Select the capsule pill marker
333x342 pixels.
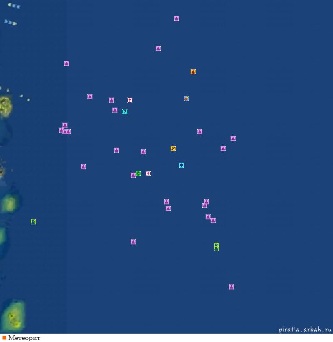coord(186,98)
